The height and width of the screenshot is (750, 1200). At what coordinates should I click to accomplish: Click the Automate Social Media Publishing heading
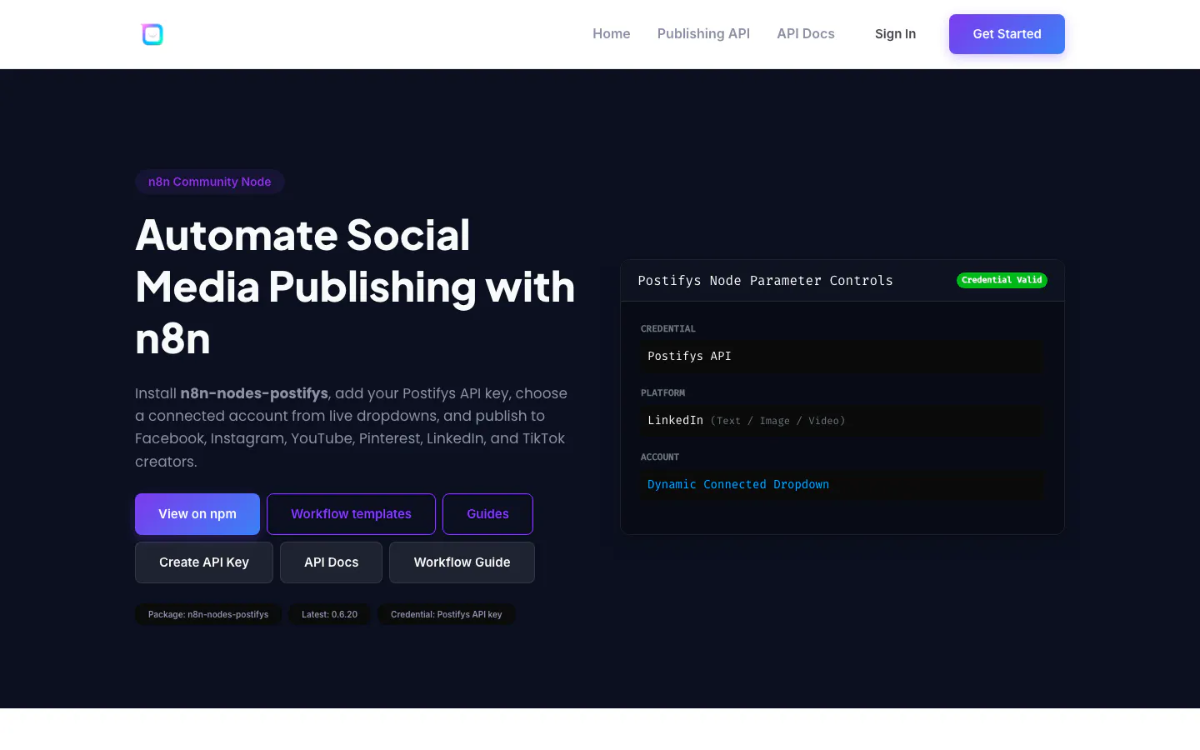(x=355, y=287)
